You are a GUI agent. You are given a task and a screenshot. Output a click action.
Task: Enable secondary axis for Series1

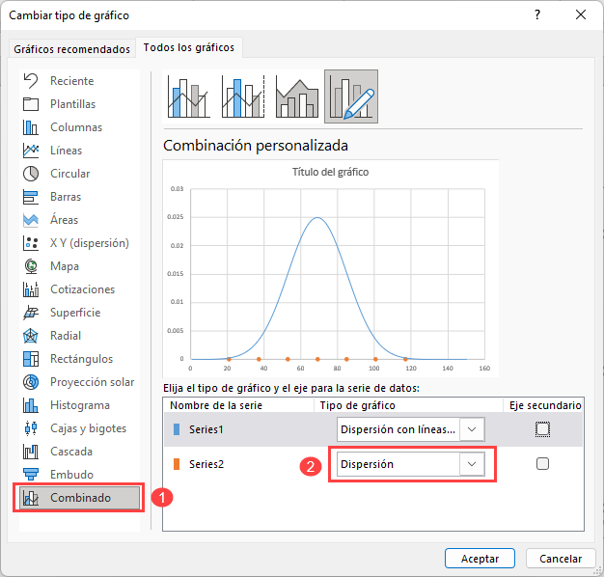pos(542,429)
